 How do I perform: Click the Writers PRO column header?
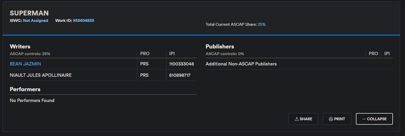coord(144,54)
